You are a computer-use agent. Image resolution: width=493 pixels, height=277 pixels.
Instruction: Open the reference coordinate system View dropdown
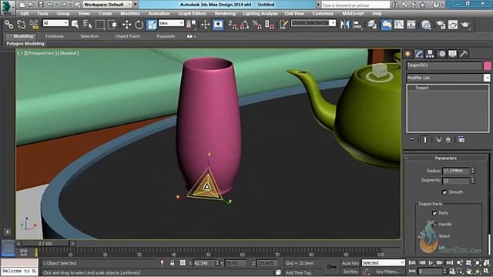click(x=171, y=23)
